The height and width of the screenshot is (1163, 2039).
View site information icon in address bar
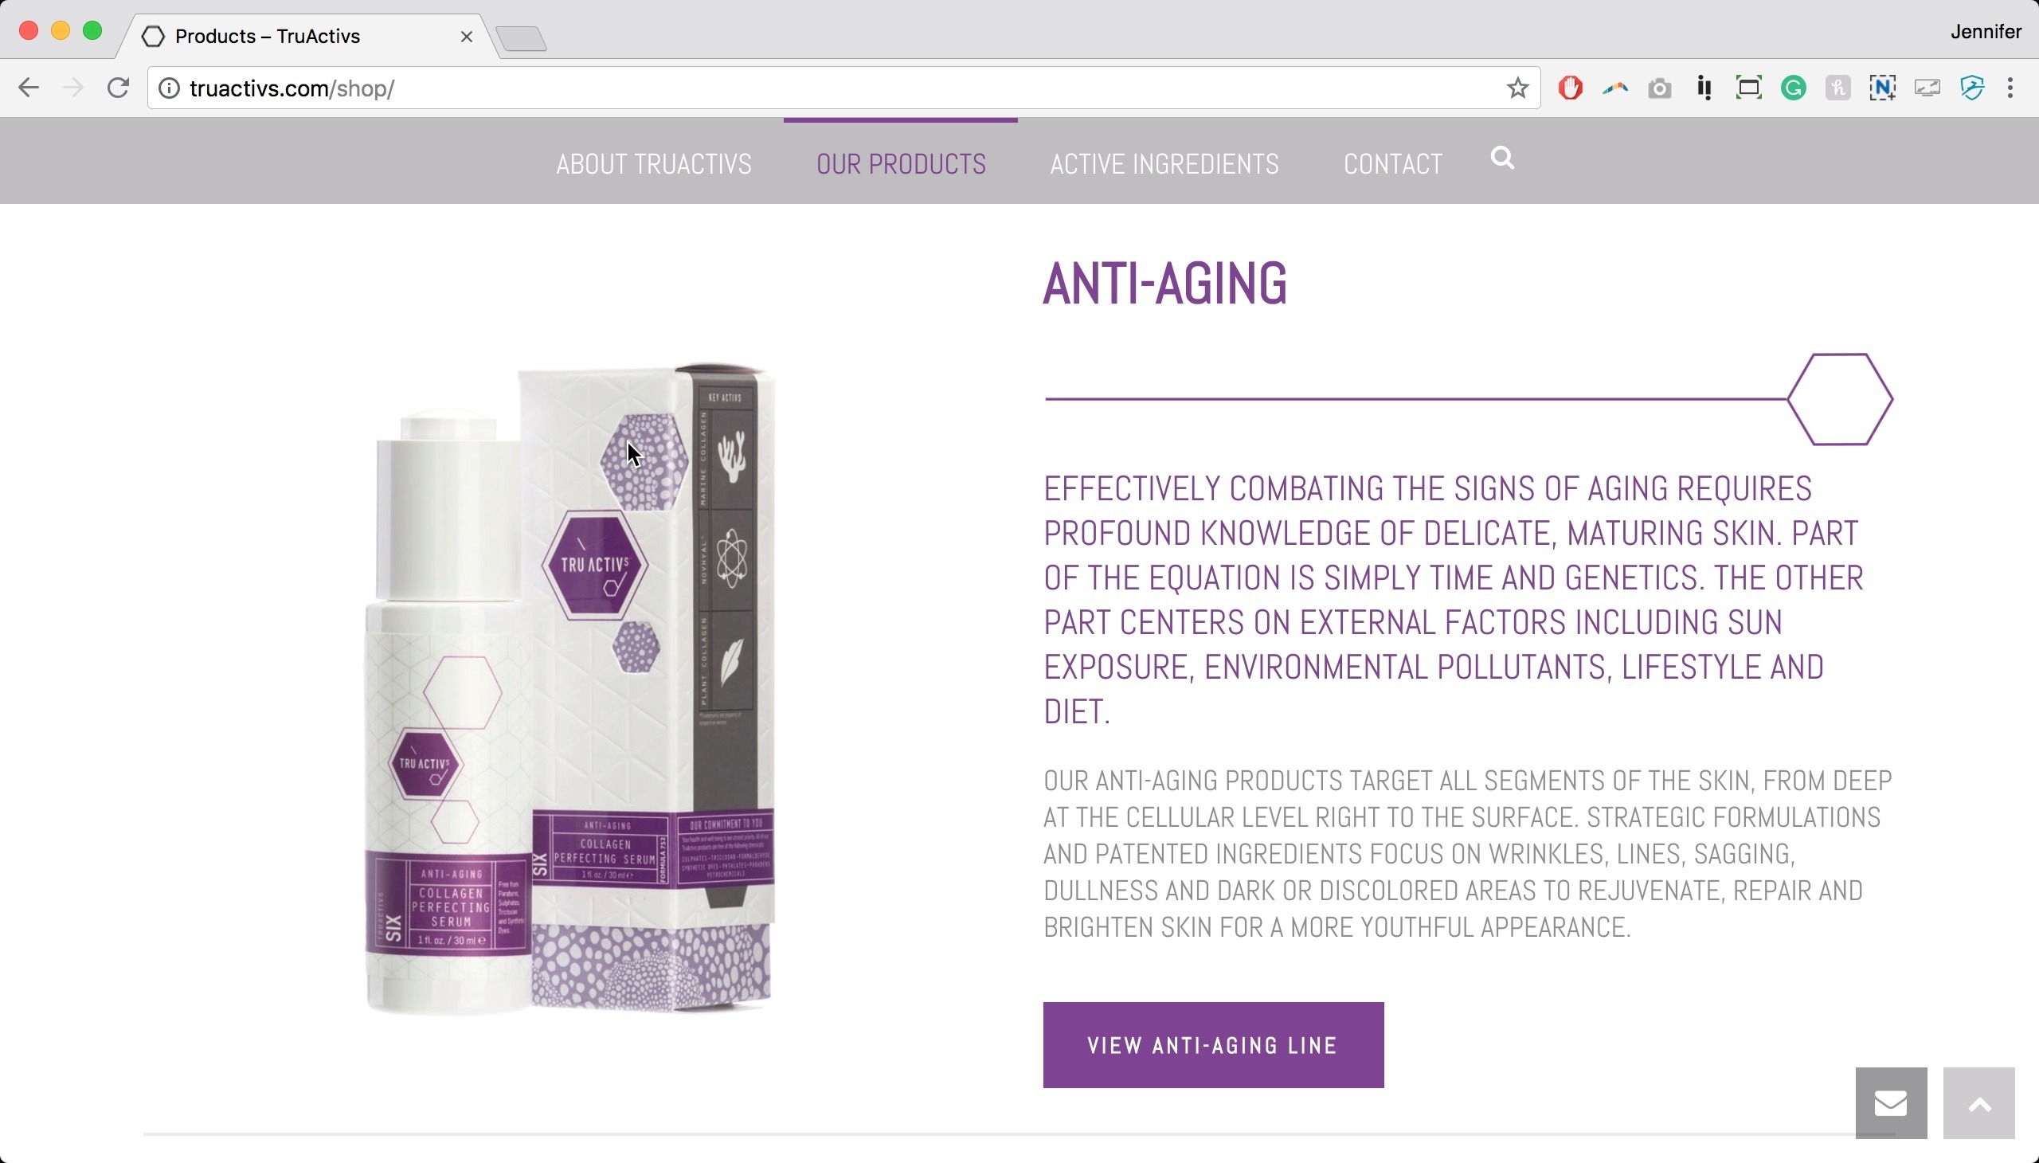click(170, 88)
